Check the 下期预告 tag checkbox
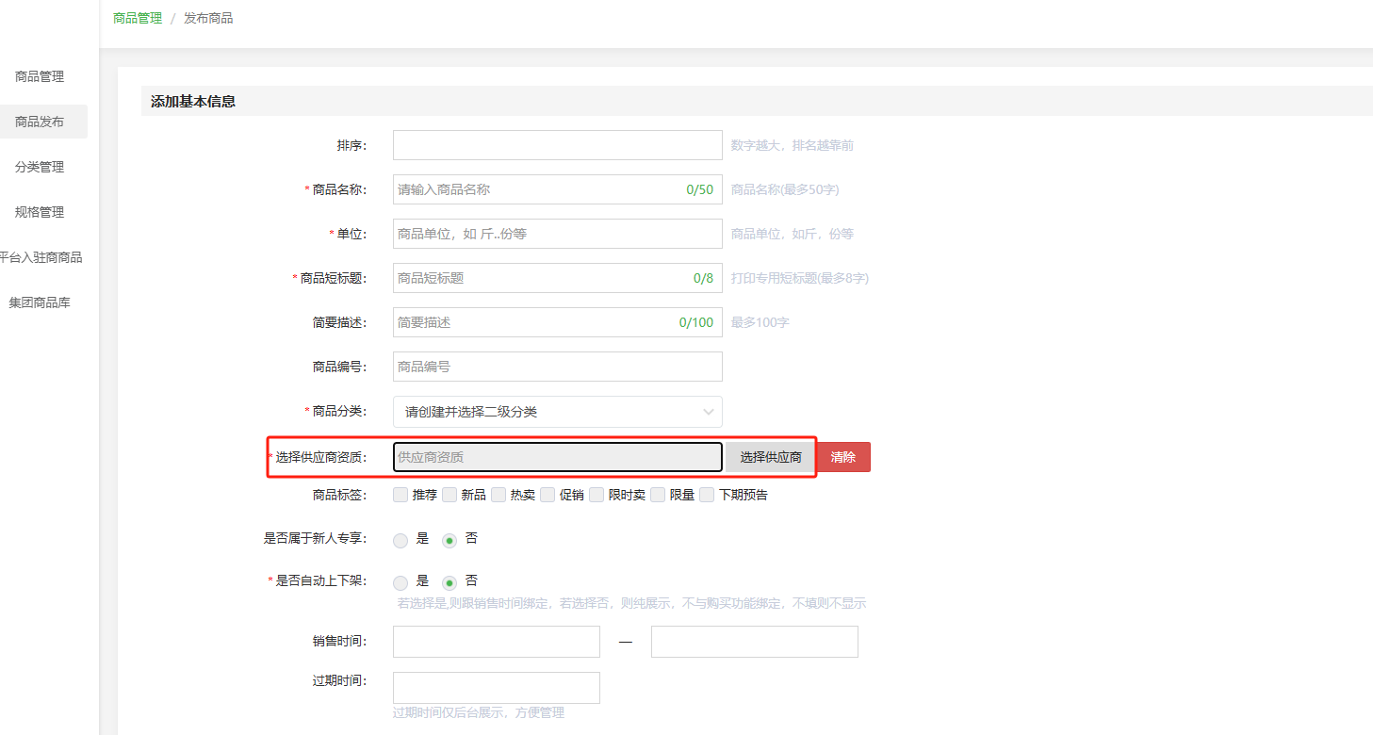Image resolution: width=1373 pixels, height=735 pixels. 707,495
